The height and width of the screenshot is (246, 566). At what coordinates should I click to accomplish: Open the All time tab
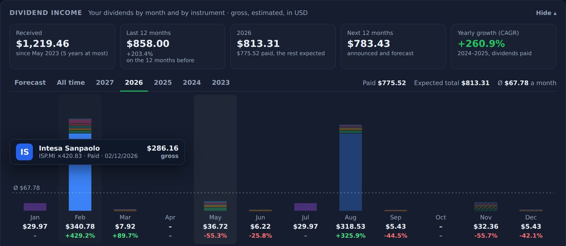(71, 83)
